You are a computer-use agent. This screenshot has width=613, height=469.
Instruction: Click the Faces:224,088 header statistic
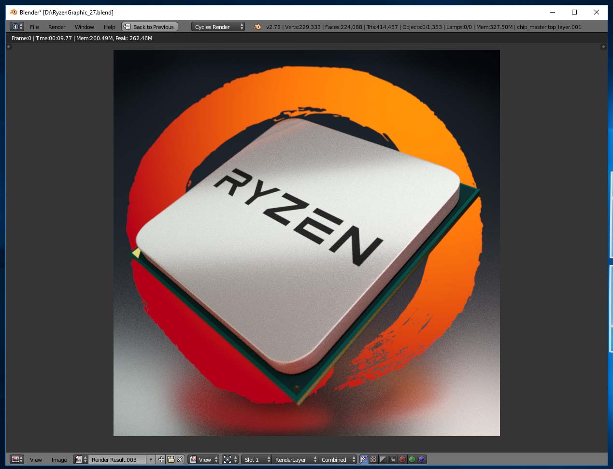point(343,27)
